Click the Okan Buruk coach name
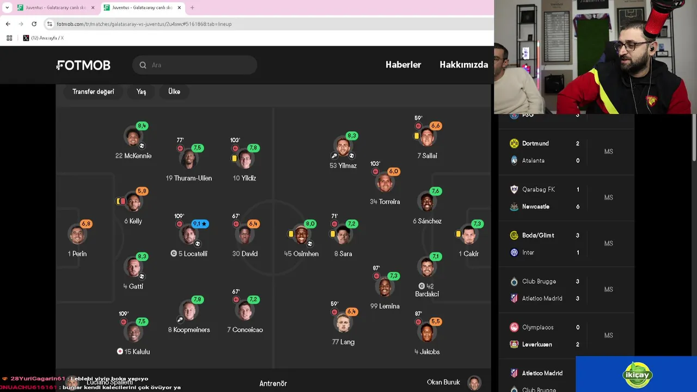The height and width of the screenshot is (392, 697). coord(443,382)
